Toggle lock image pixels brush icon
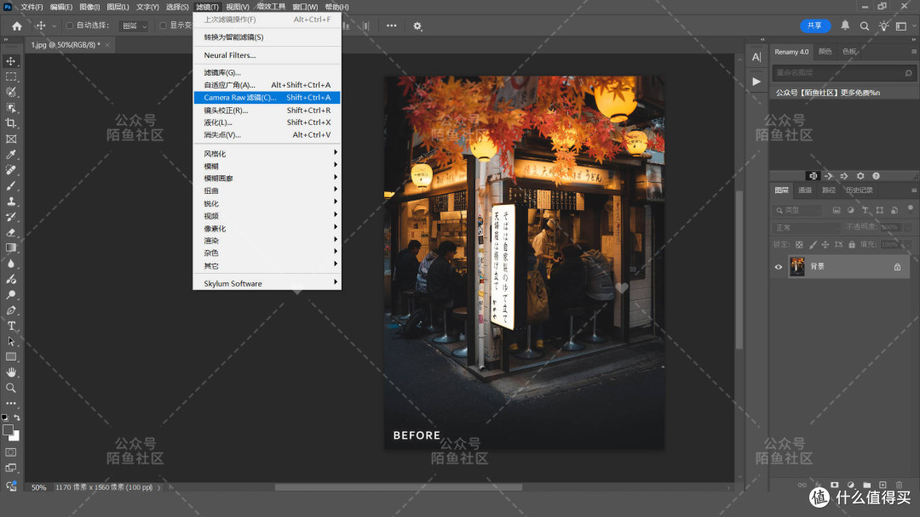Viewport: 920px width, 517px height. pyautogui.click(x=813, y=245)
